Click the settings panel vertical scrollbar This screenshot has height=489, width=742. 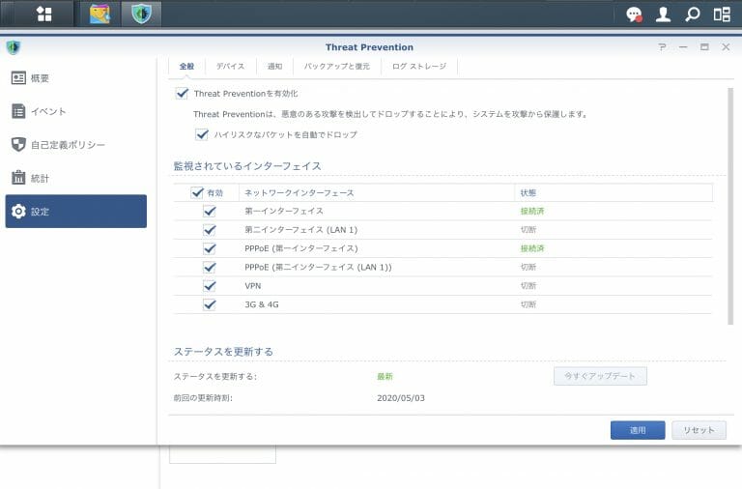(x=730, y=206)
